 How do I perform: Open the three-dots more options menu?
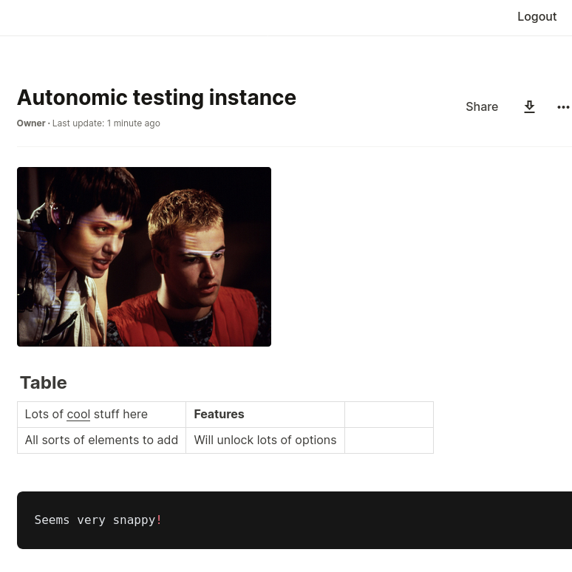[x=563, y=107]
